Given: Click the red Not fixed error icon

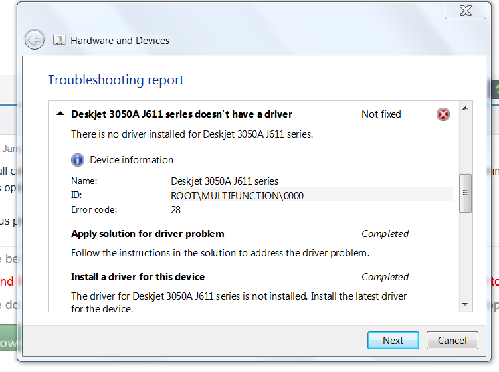Looking at the screenshot, I should tap(443, 114).
